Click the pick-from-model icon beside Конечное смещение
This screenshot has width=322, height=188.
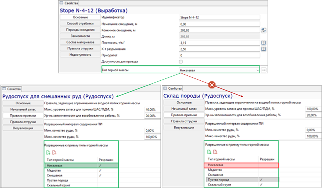tap(264, 30)
